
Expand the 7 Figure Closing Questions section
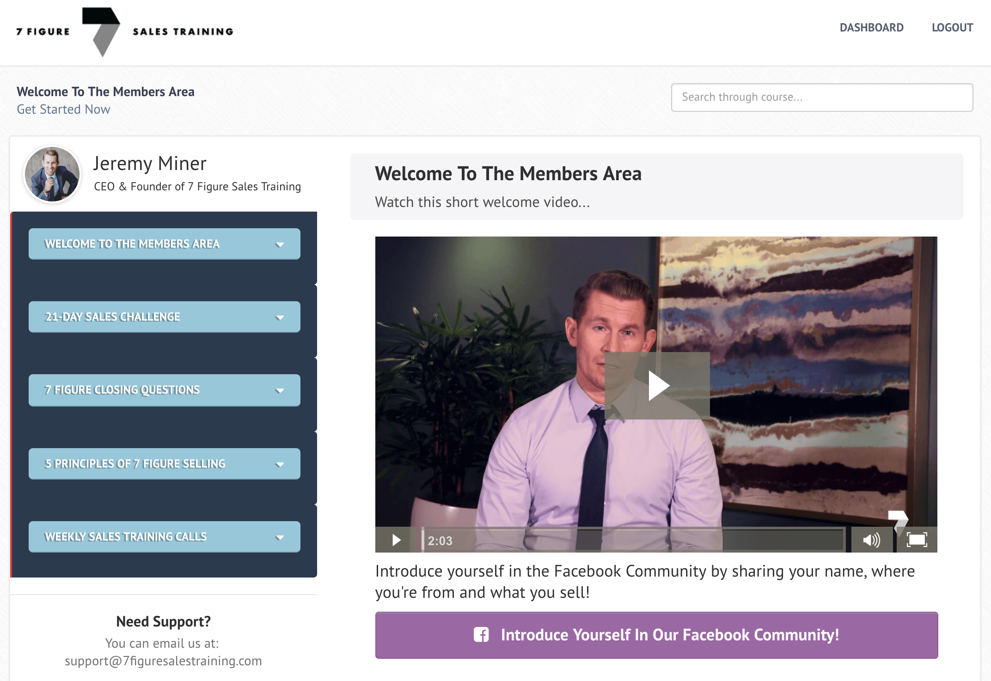(165, 390)
